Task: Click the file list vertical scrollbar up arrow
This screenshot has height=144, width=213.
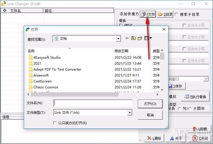Action: pos(162,50)
